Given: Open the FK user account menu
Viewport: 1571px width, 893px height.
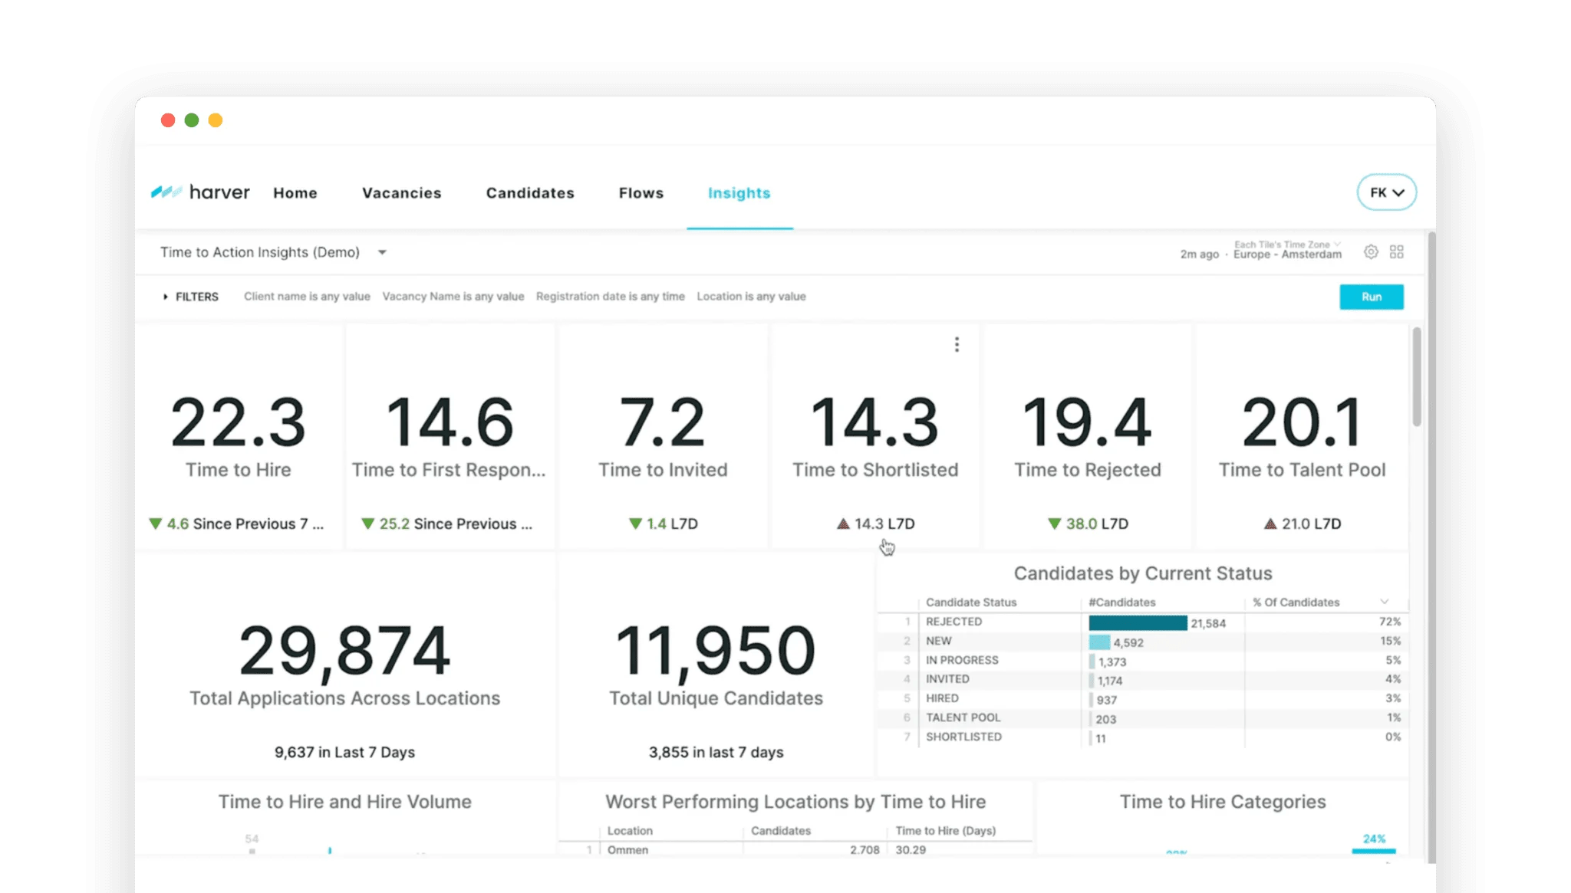Looking at the screenshot, I should pyautogui.click(x=1386, y=192).
